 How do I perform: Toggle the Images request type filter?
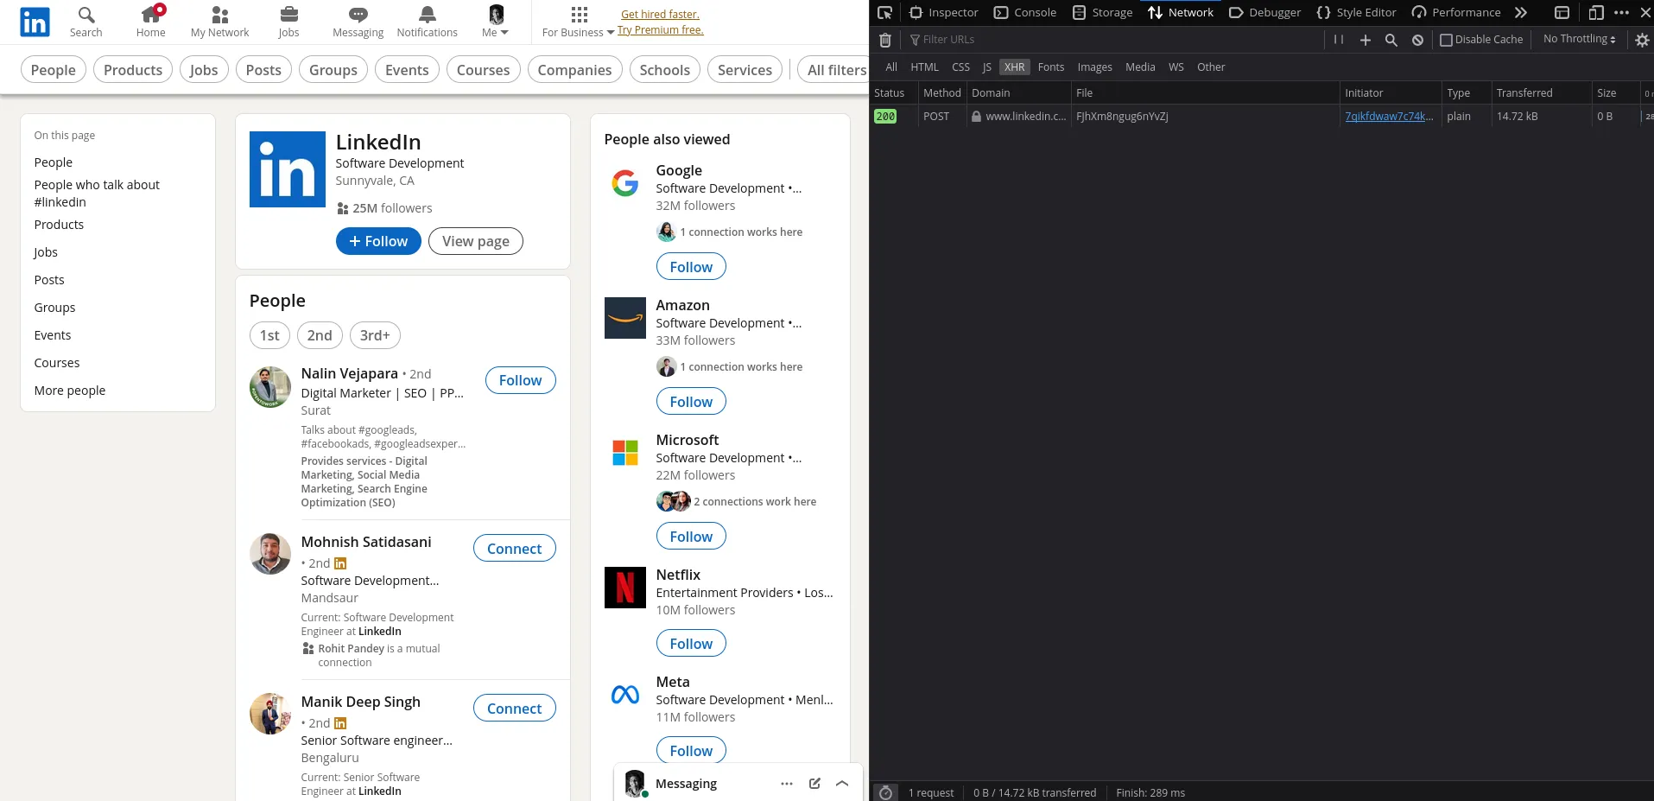tap(1094, 67)
